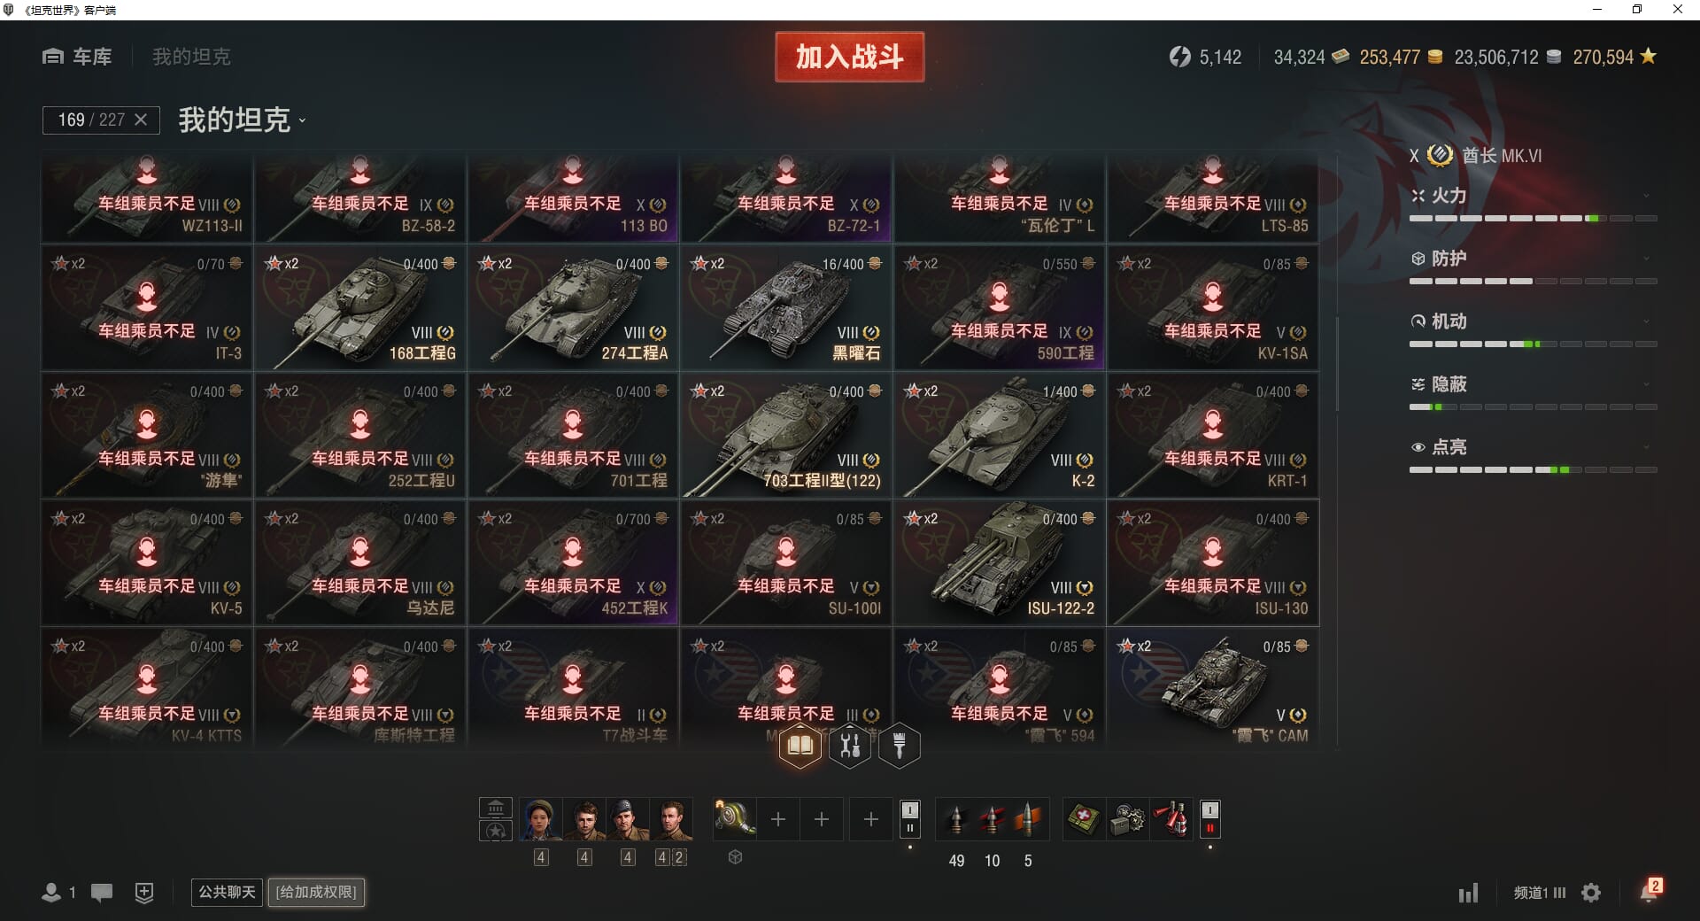The height and width of the screenshot is (921, 1700).
Task: Toggle the equipment loadout I/II switch
Action: coord(910,819)
